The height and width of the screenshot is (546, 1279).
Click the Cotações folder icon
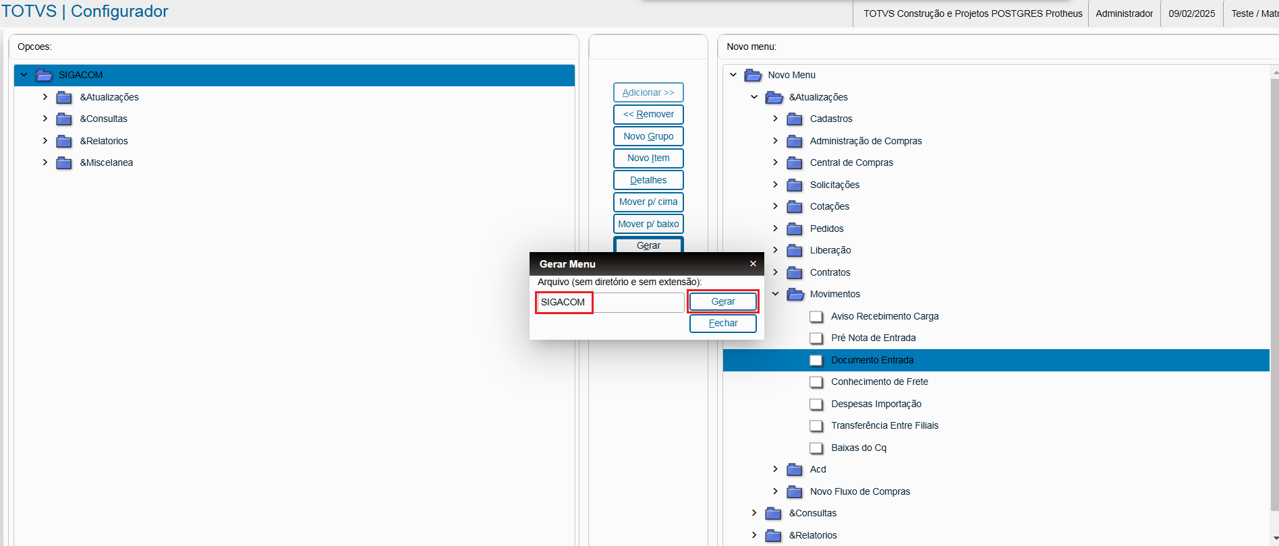click(x=795, y=207)
